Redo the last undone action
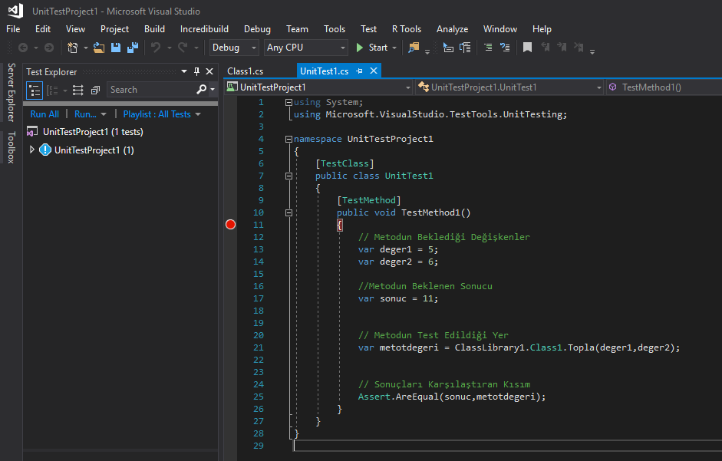Image resolution: width=722 pixels, height=461 pixels. tap(183, 48)
